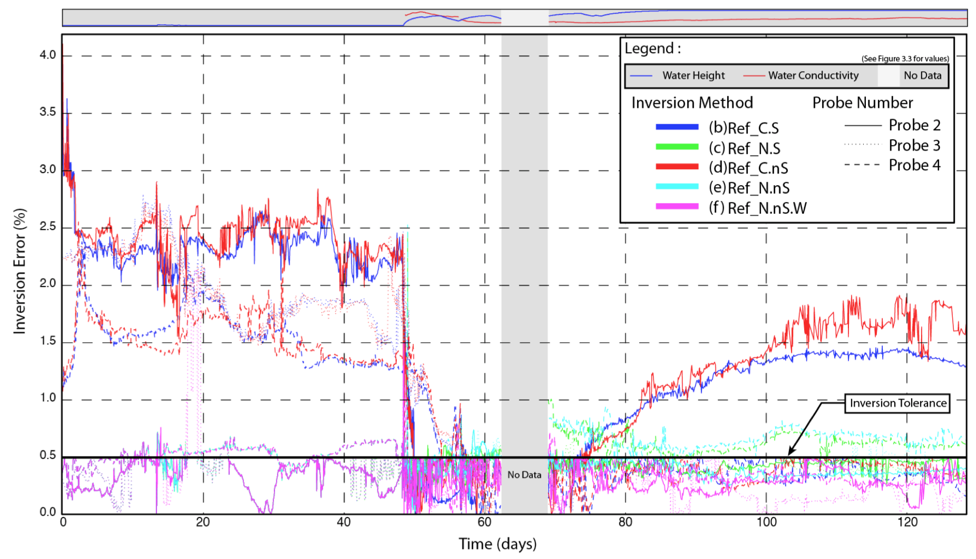The image size is (976, 559).
Task: Select the Probe 4 dashed line sample
Action: pyautogui.click(x=862, y=165)
